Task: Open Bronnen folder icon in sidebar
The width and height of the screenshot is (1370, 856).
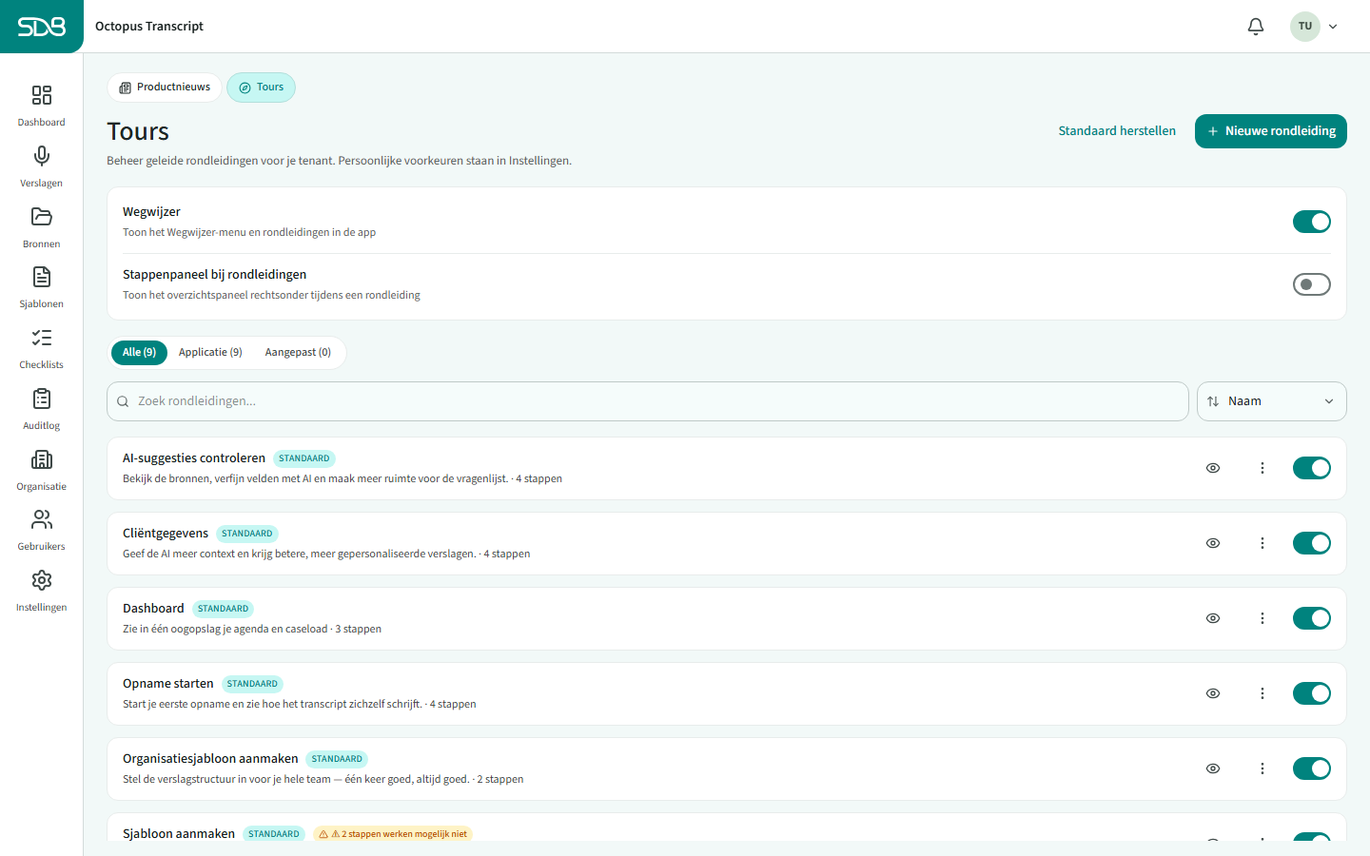Action: (x=41, y=217)
